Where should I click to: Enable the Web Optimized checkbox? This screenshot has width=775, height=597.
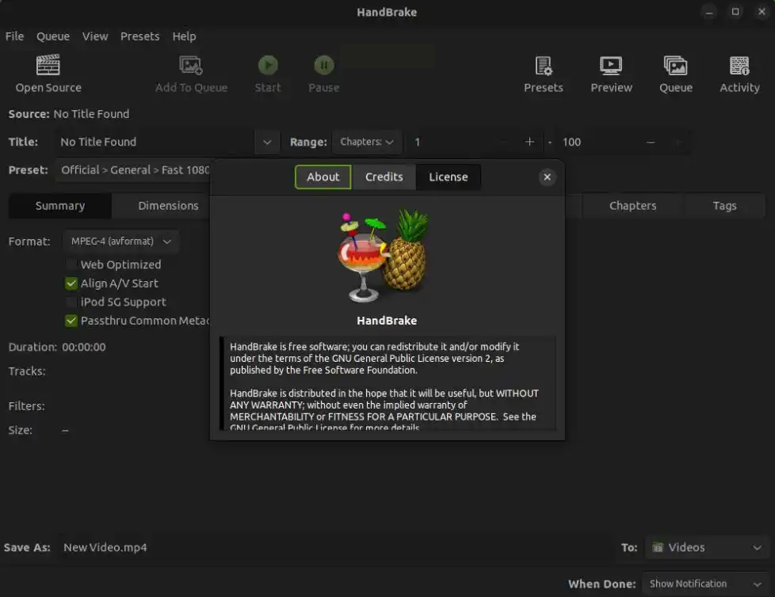[x=71, y=264]
